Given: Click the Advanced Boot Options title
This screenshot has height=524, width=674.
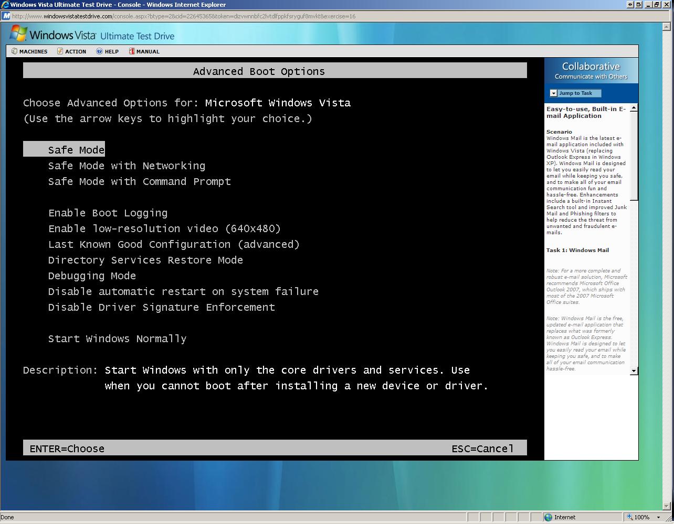Looking at the screenshot, I should click(259, 71).
